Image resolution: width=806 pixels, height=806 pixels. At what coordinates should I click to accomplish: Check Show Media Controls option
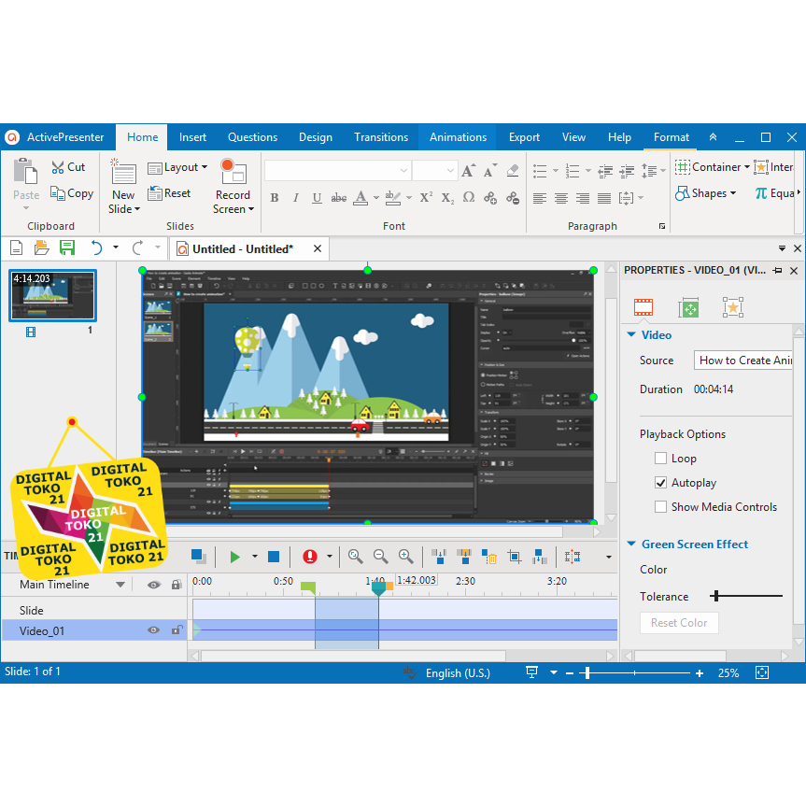pyautogui.click(x=661, y=507)
